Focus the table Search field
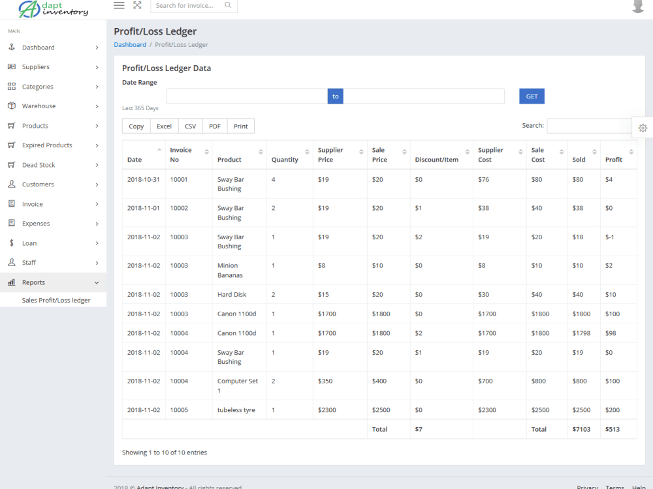 click(589, 126)
